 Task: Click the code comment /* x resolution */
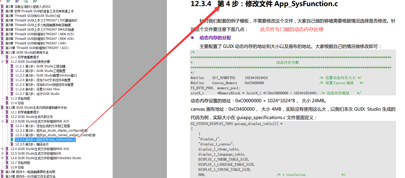pyautogui.click(x=311, y=175)
